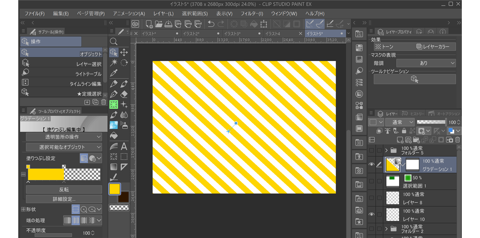Screen dimensions: 480x238
Task: Click the 詳細設定... button
Action: [x=64, y=199]
